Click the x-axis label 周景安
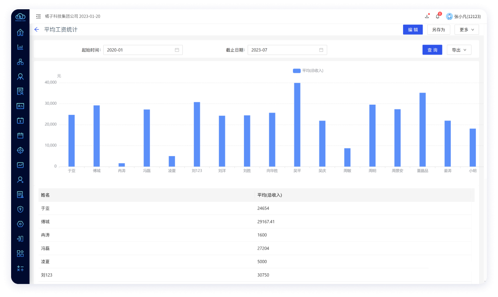 (397, 171)
